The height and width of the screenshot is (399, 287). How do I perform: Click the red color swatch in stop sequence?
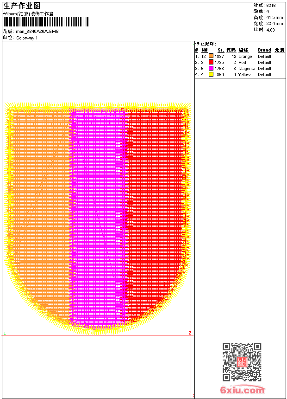(x=211, y=62)
